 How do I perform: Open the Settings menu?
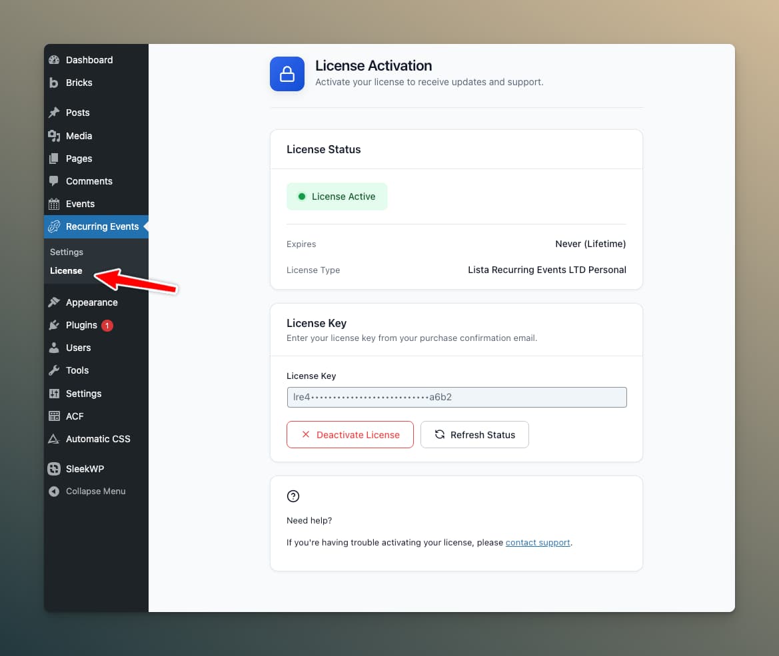84,393
